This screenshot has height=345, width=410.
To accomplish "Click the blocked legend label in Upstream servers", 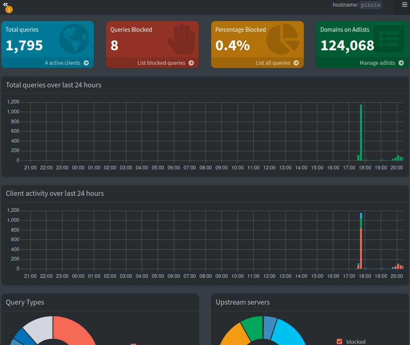I will (356, 342).
